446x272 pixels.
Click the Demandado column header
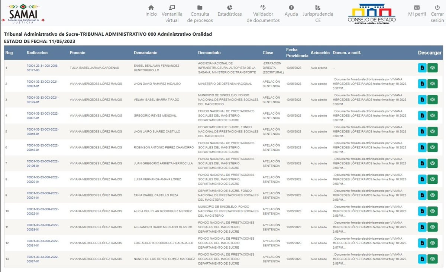tap(209, 53)
